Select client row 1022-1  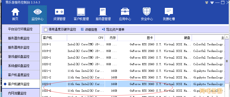(x=133, y=84)
